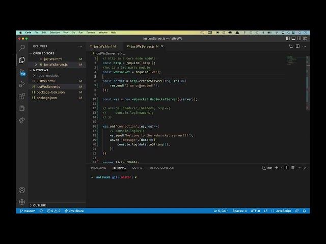Split the editor to the right
Image resolution: width=326 pixels, height=244 pixels.
coord(297,46)
